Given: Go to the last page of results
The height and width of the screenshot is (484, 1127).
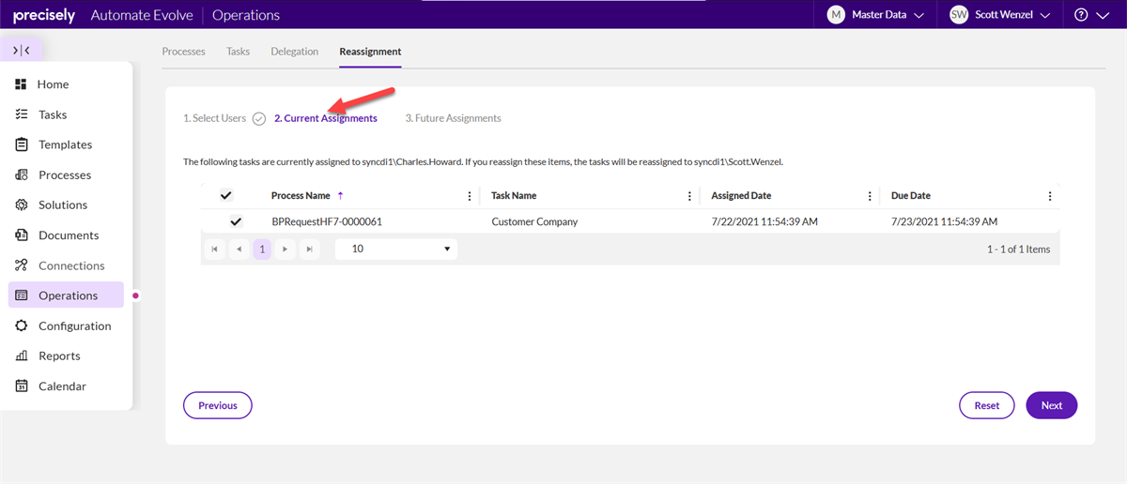Looking at the screenshot, I should [309, 250].
